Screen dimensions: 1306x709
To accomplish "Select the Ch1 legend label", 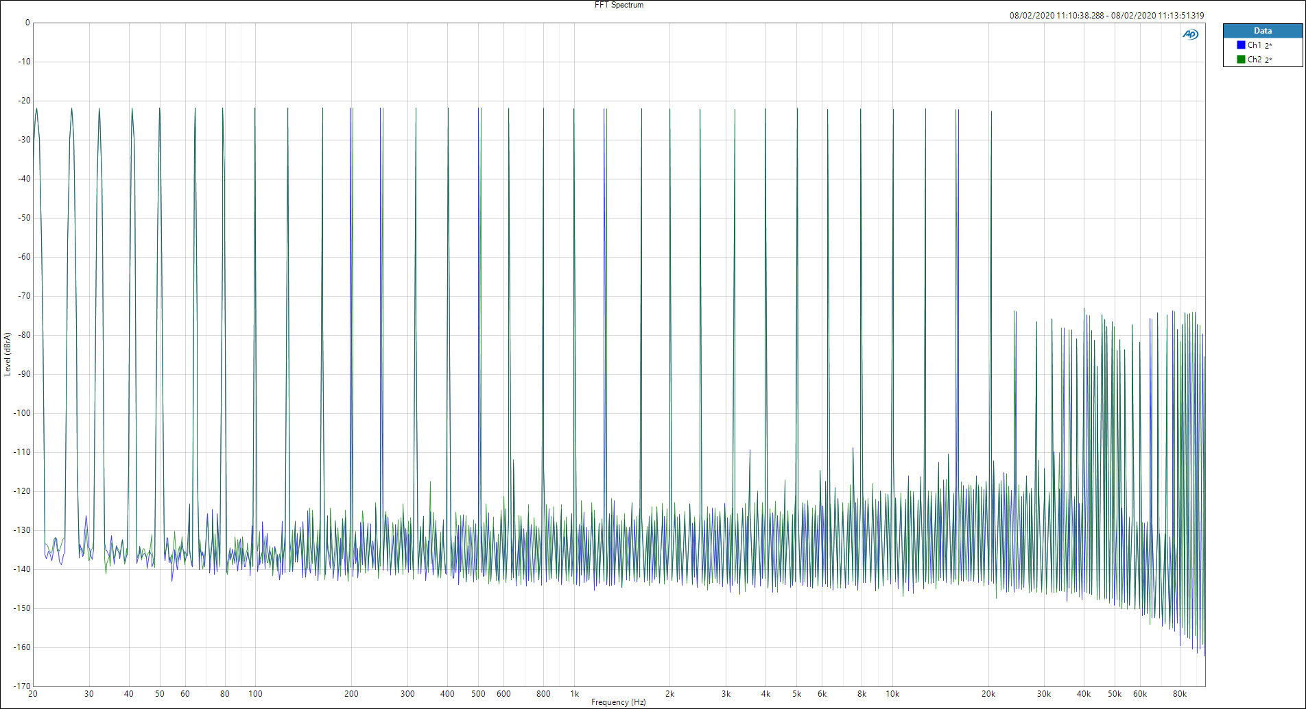I will (1254, 45).
